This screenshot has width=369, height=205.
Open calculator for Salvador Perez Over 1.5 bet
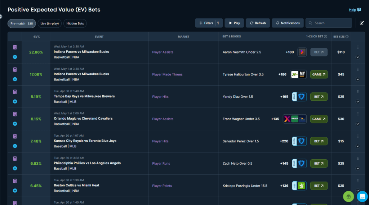click(x=15, y=136)
